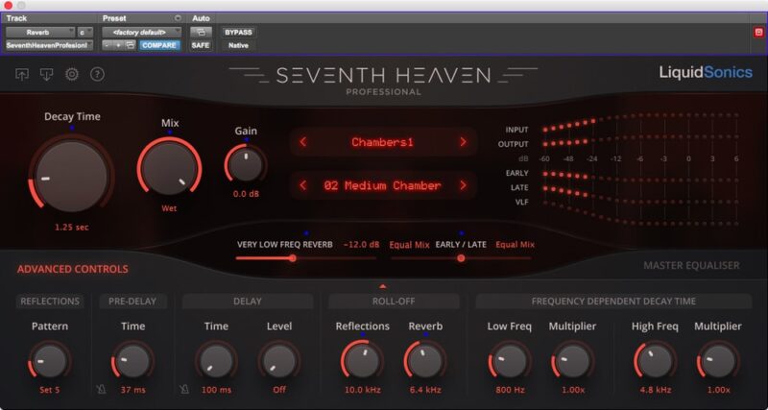Click the 800 Hz low freq value
The width and height of the screenshot is (768, 410).
click(510, 391)
